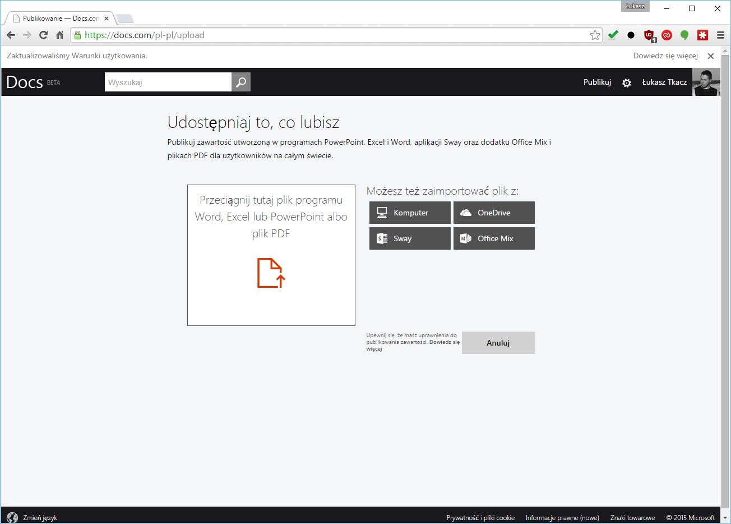The image size is (731, 524).
Task: Click the green padlock security icon
Action: 78,35
